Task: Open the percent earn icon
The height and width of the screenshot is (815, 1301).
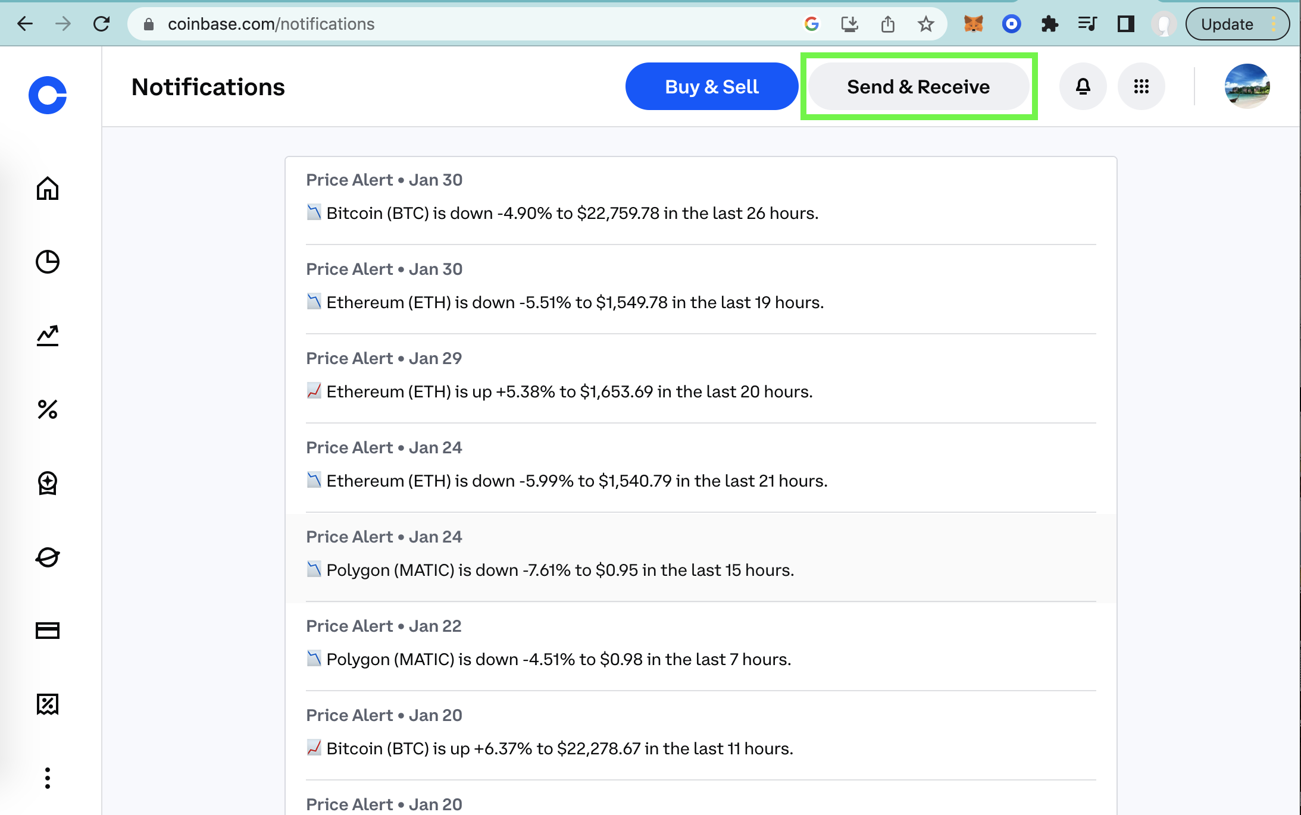Action: pos(48,409)
